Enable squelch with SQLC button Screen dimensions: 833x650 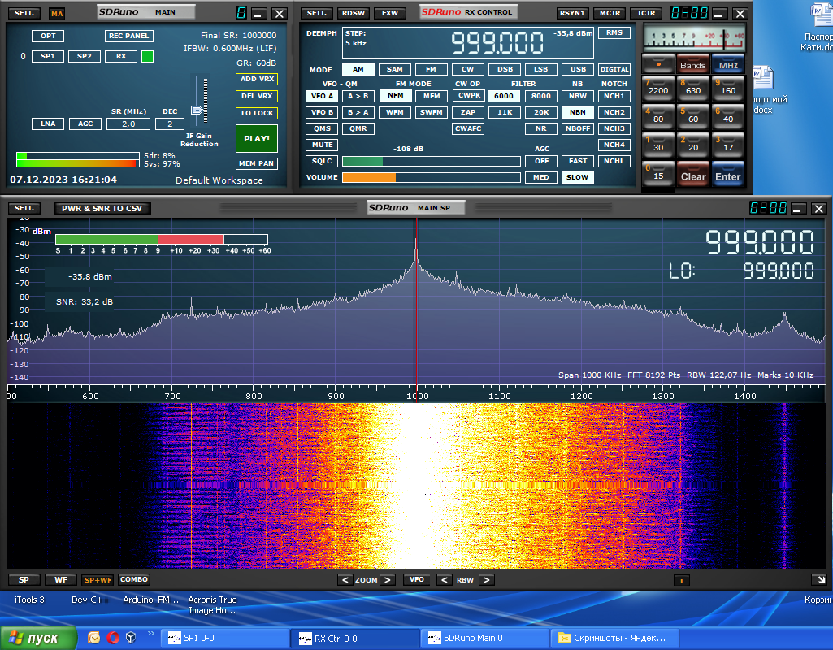322,161
